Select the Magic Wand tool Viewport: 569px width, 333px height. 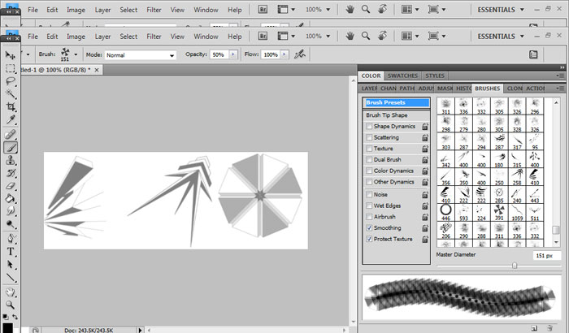pyautogui.click(x=11, y=94)
